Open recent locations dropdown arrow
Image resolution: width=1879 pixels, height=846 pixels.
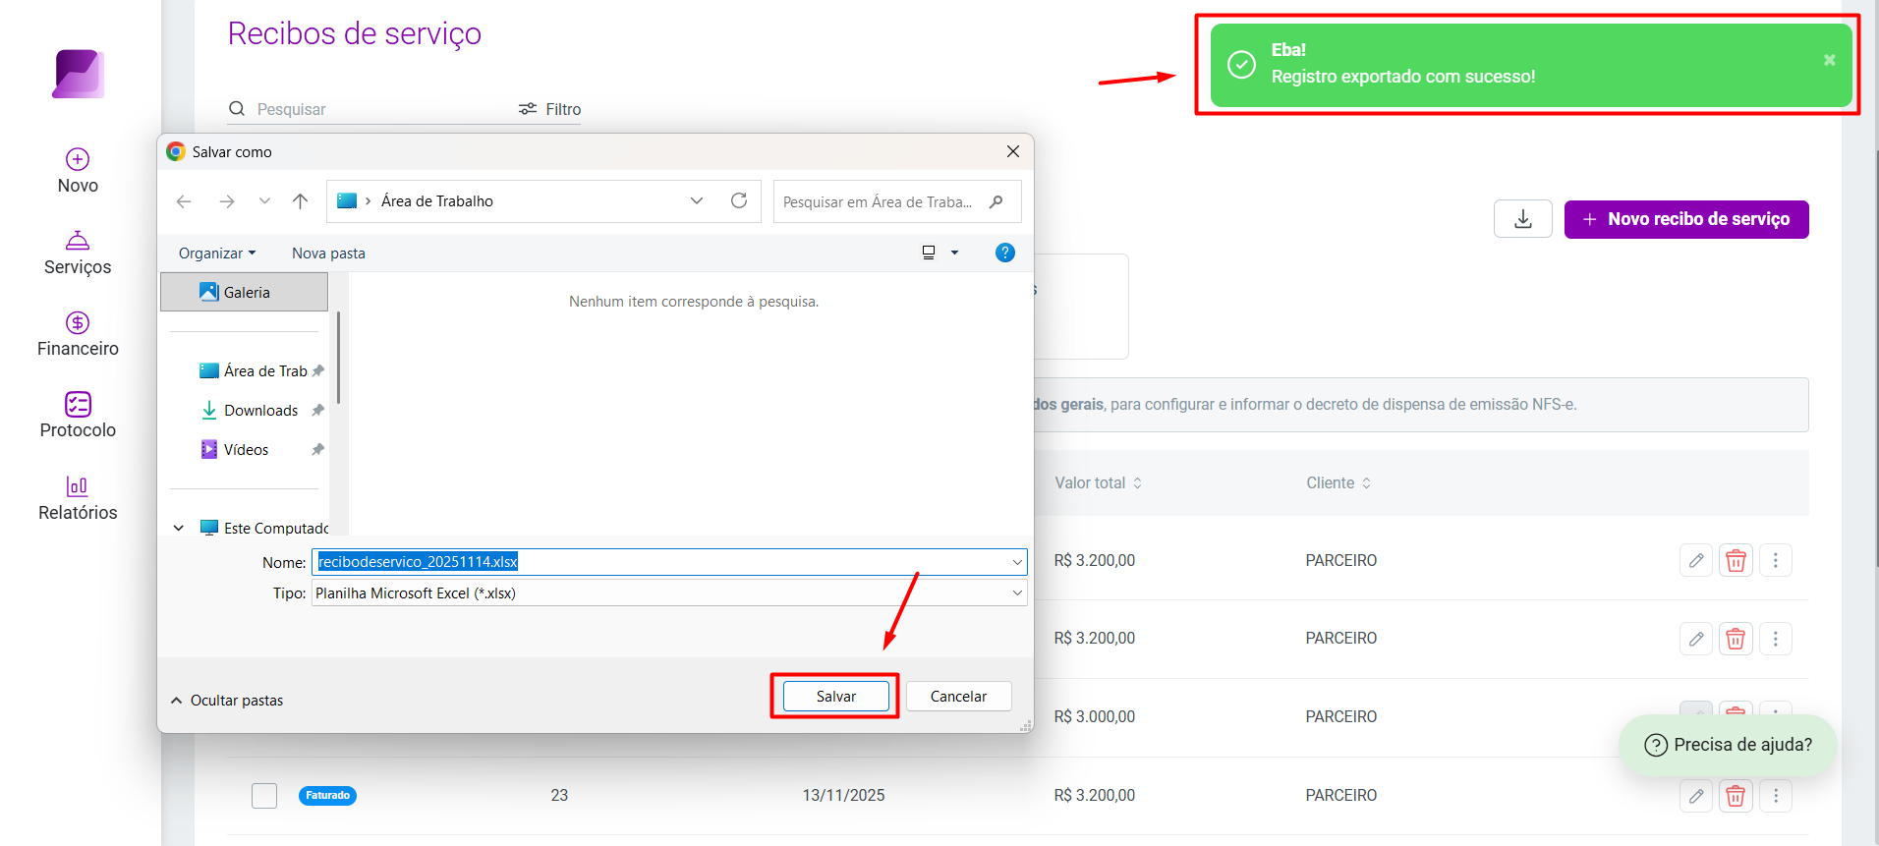point(264,201)
